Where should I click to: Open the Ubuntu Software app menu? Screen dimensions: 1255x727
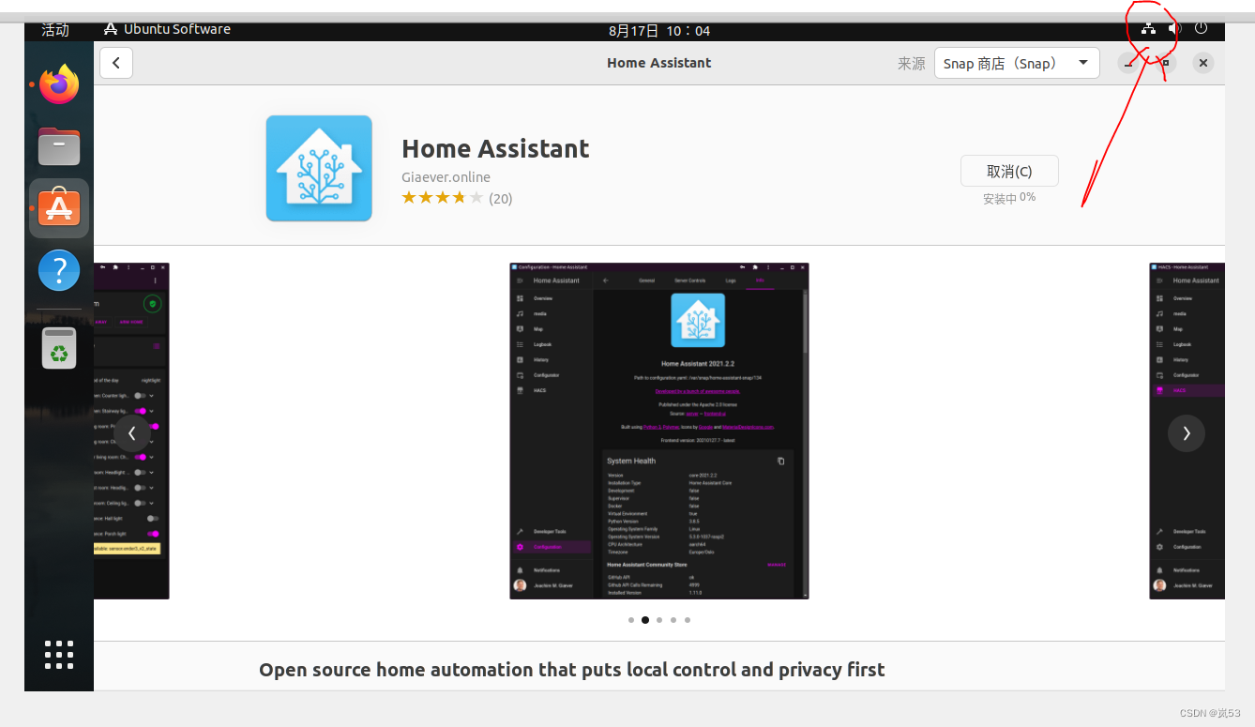click(x=167, y=29)
